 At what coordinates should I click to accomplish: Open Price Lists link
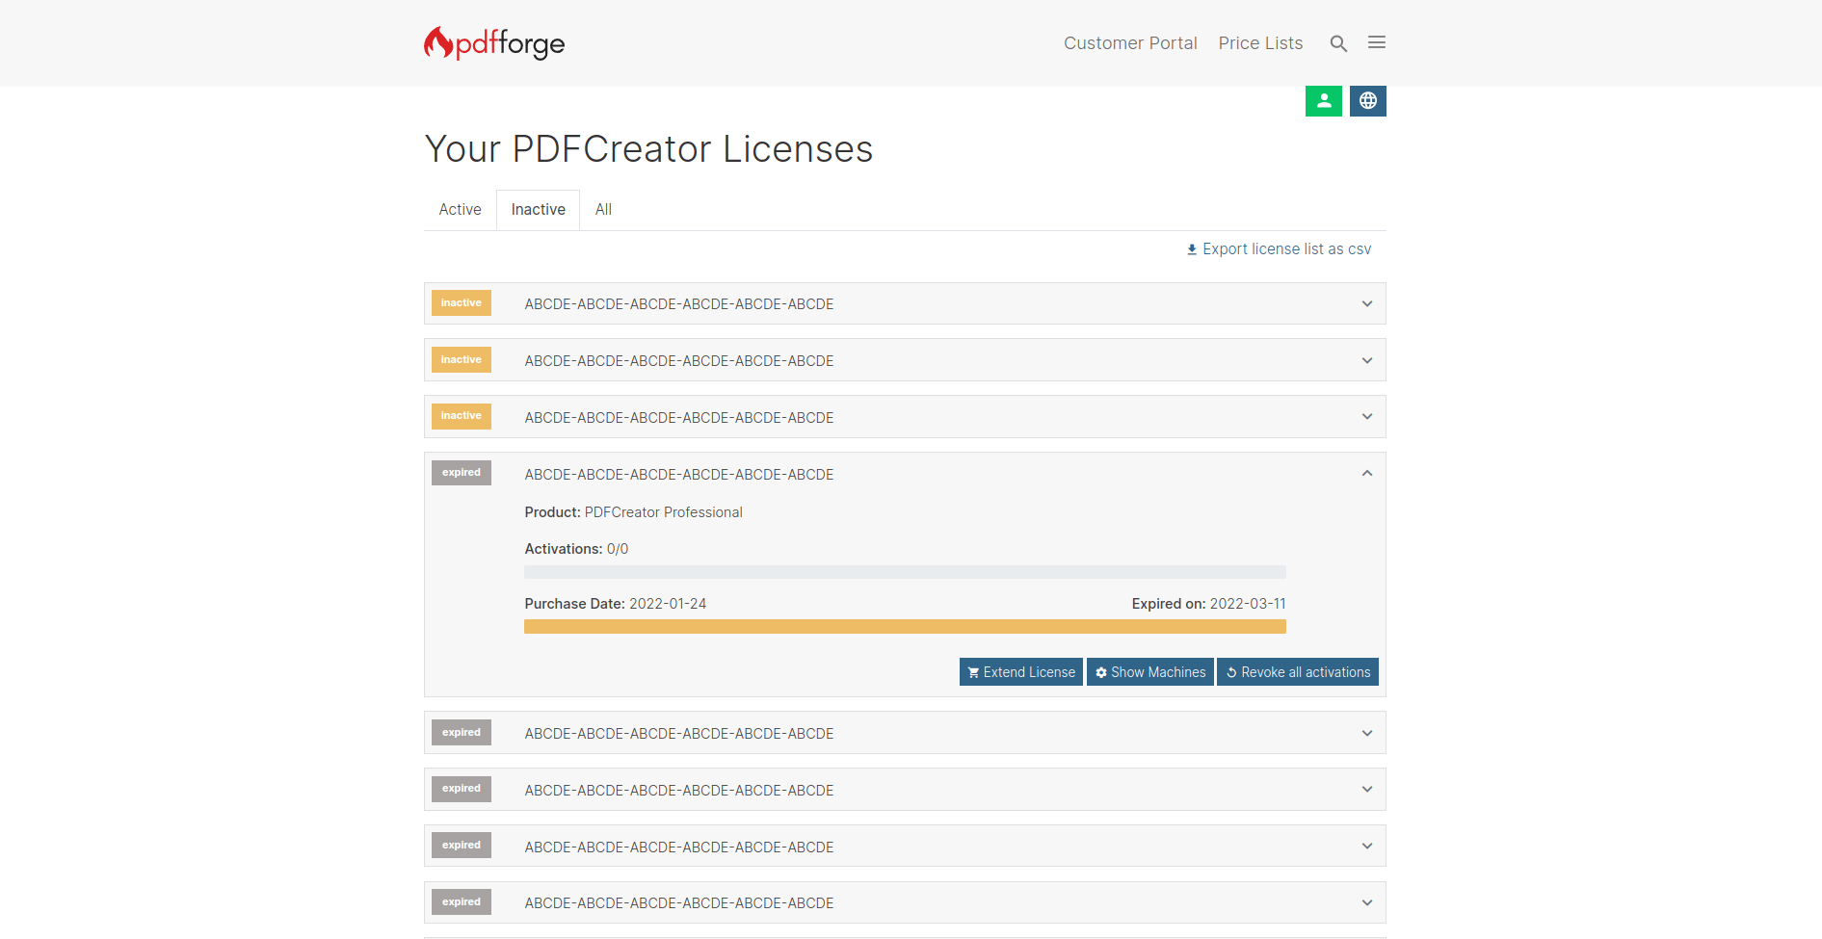tap(1260, 43)
